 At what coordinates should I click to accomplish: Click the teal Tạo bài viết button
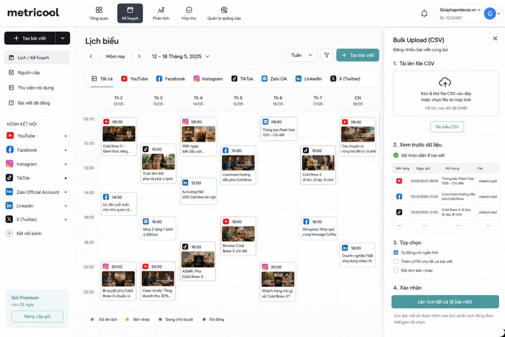pyautogui.click(x=358, y=55)
